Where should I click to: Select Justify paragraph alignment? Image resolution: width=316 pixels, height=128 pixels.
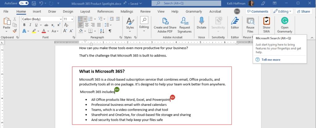click(x=99, y=25)
